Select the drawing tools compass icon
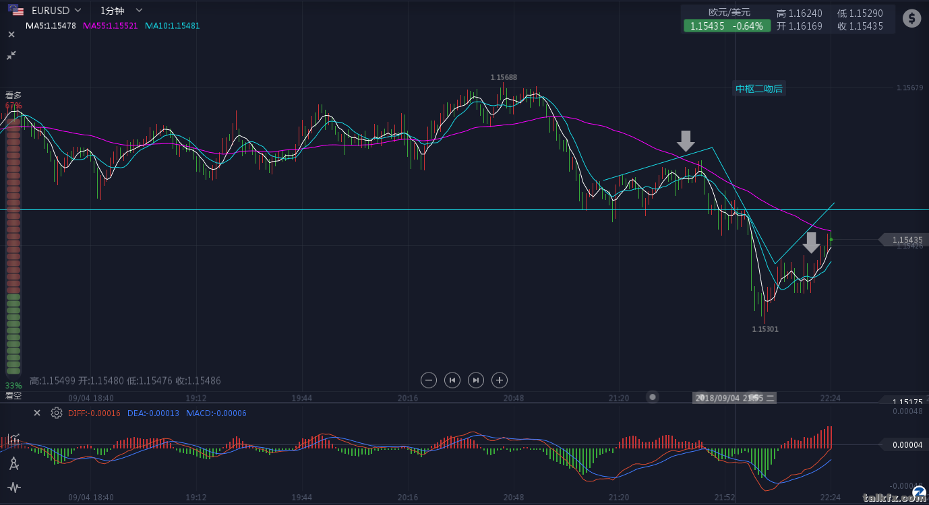This screenshot has height=505, width=929. (13, 463)
